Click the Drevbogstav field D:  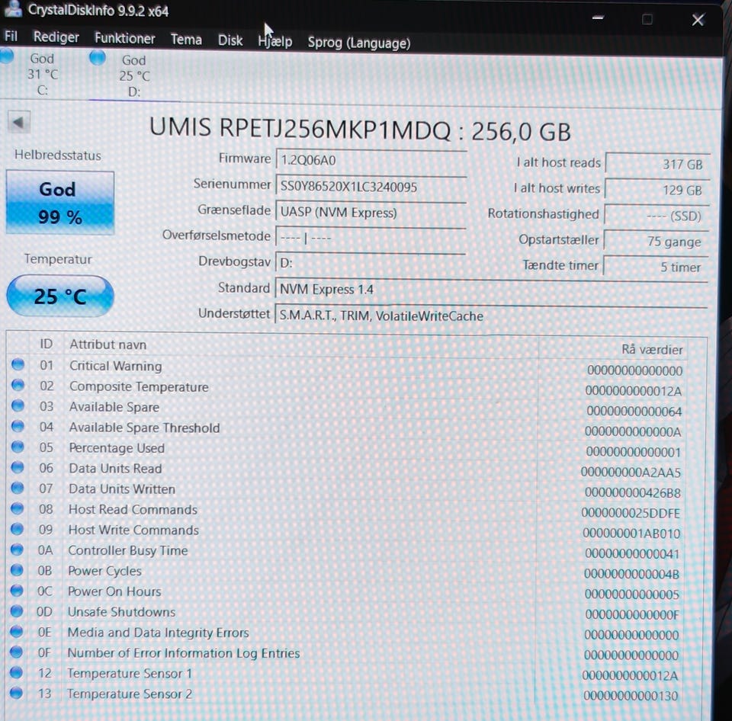click(371, 263)
